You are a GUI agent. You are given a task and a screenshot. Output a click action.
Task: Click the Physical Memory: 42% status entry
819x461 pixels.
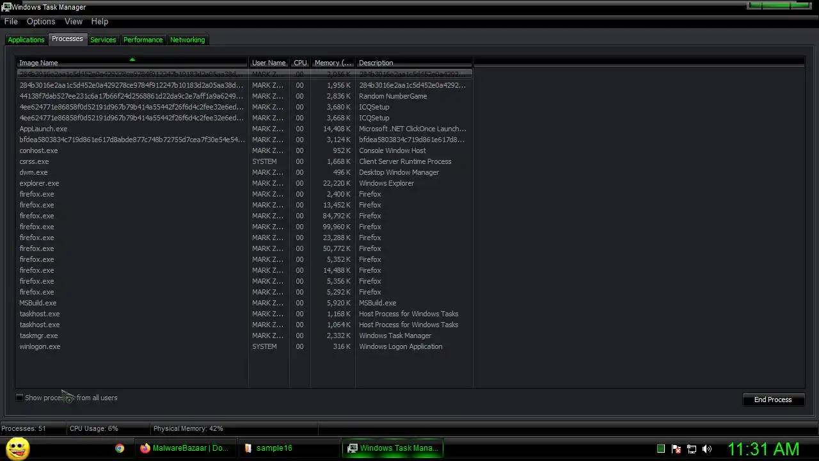click(x=188, y=428)
